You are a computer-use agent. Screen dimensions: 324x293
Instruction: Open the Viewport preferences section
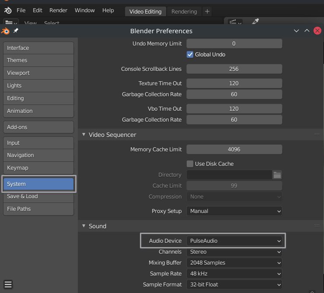point(38,73)
